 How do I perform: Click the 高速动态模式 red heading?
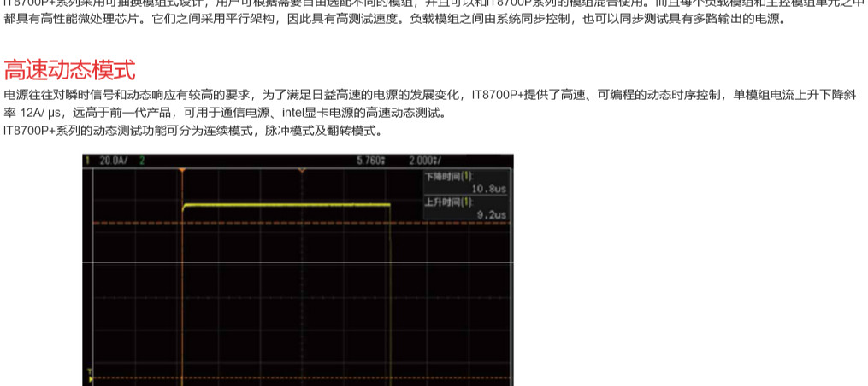[69, 69]
